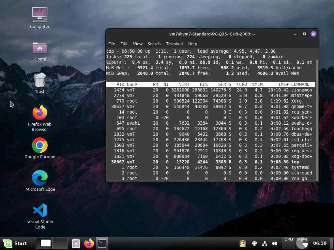Open the volume control tray icon
334x250 pixels.
[275, 243]
